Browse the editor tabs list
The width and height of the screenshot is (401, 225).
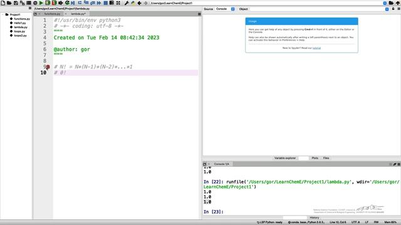(x=35, y=14)
